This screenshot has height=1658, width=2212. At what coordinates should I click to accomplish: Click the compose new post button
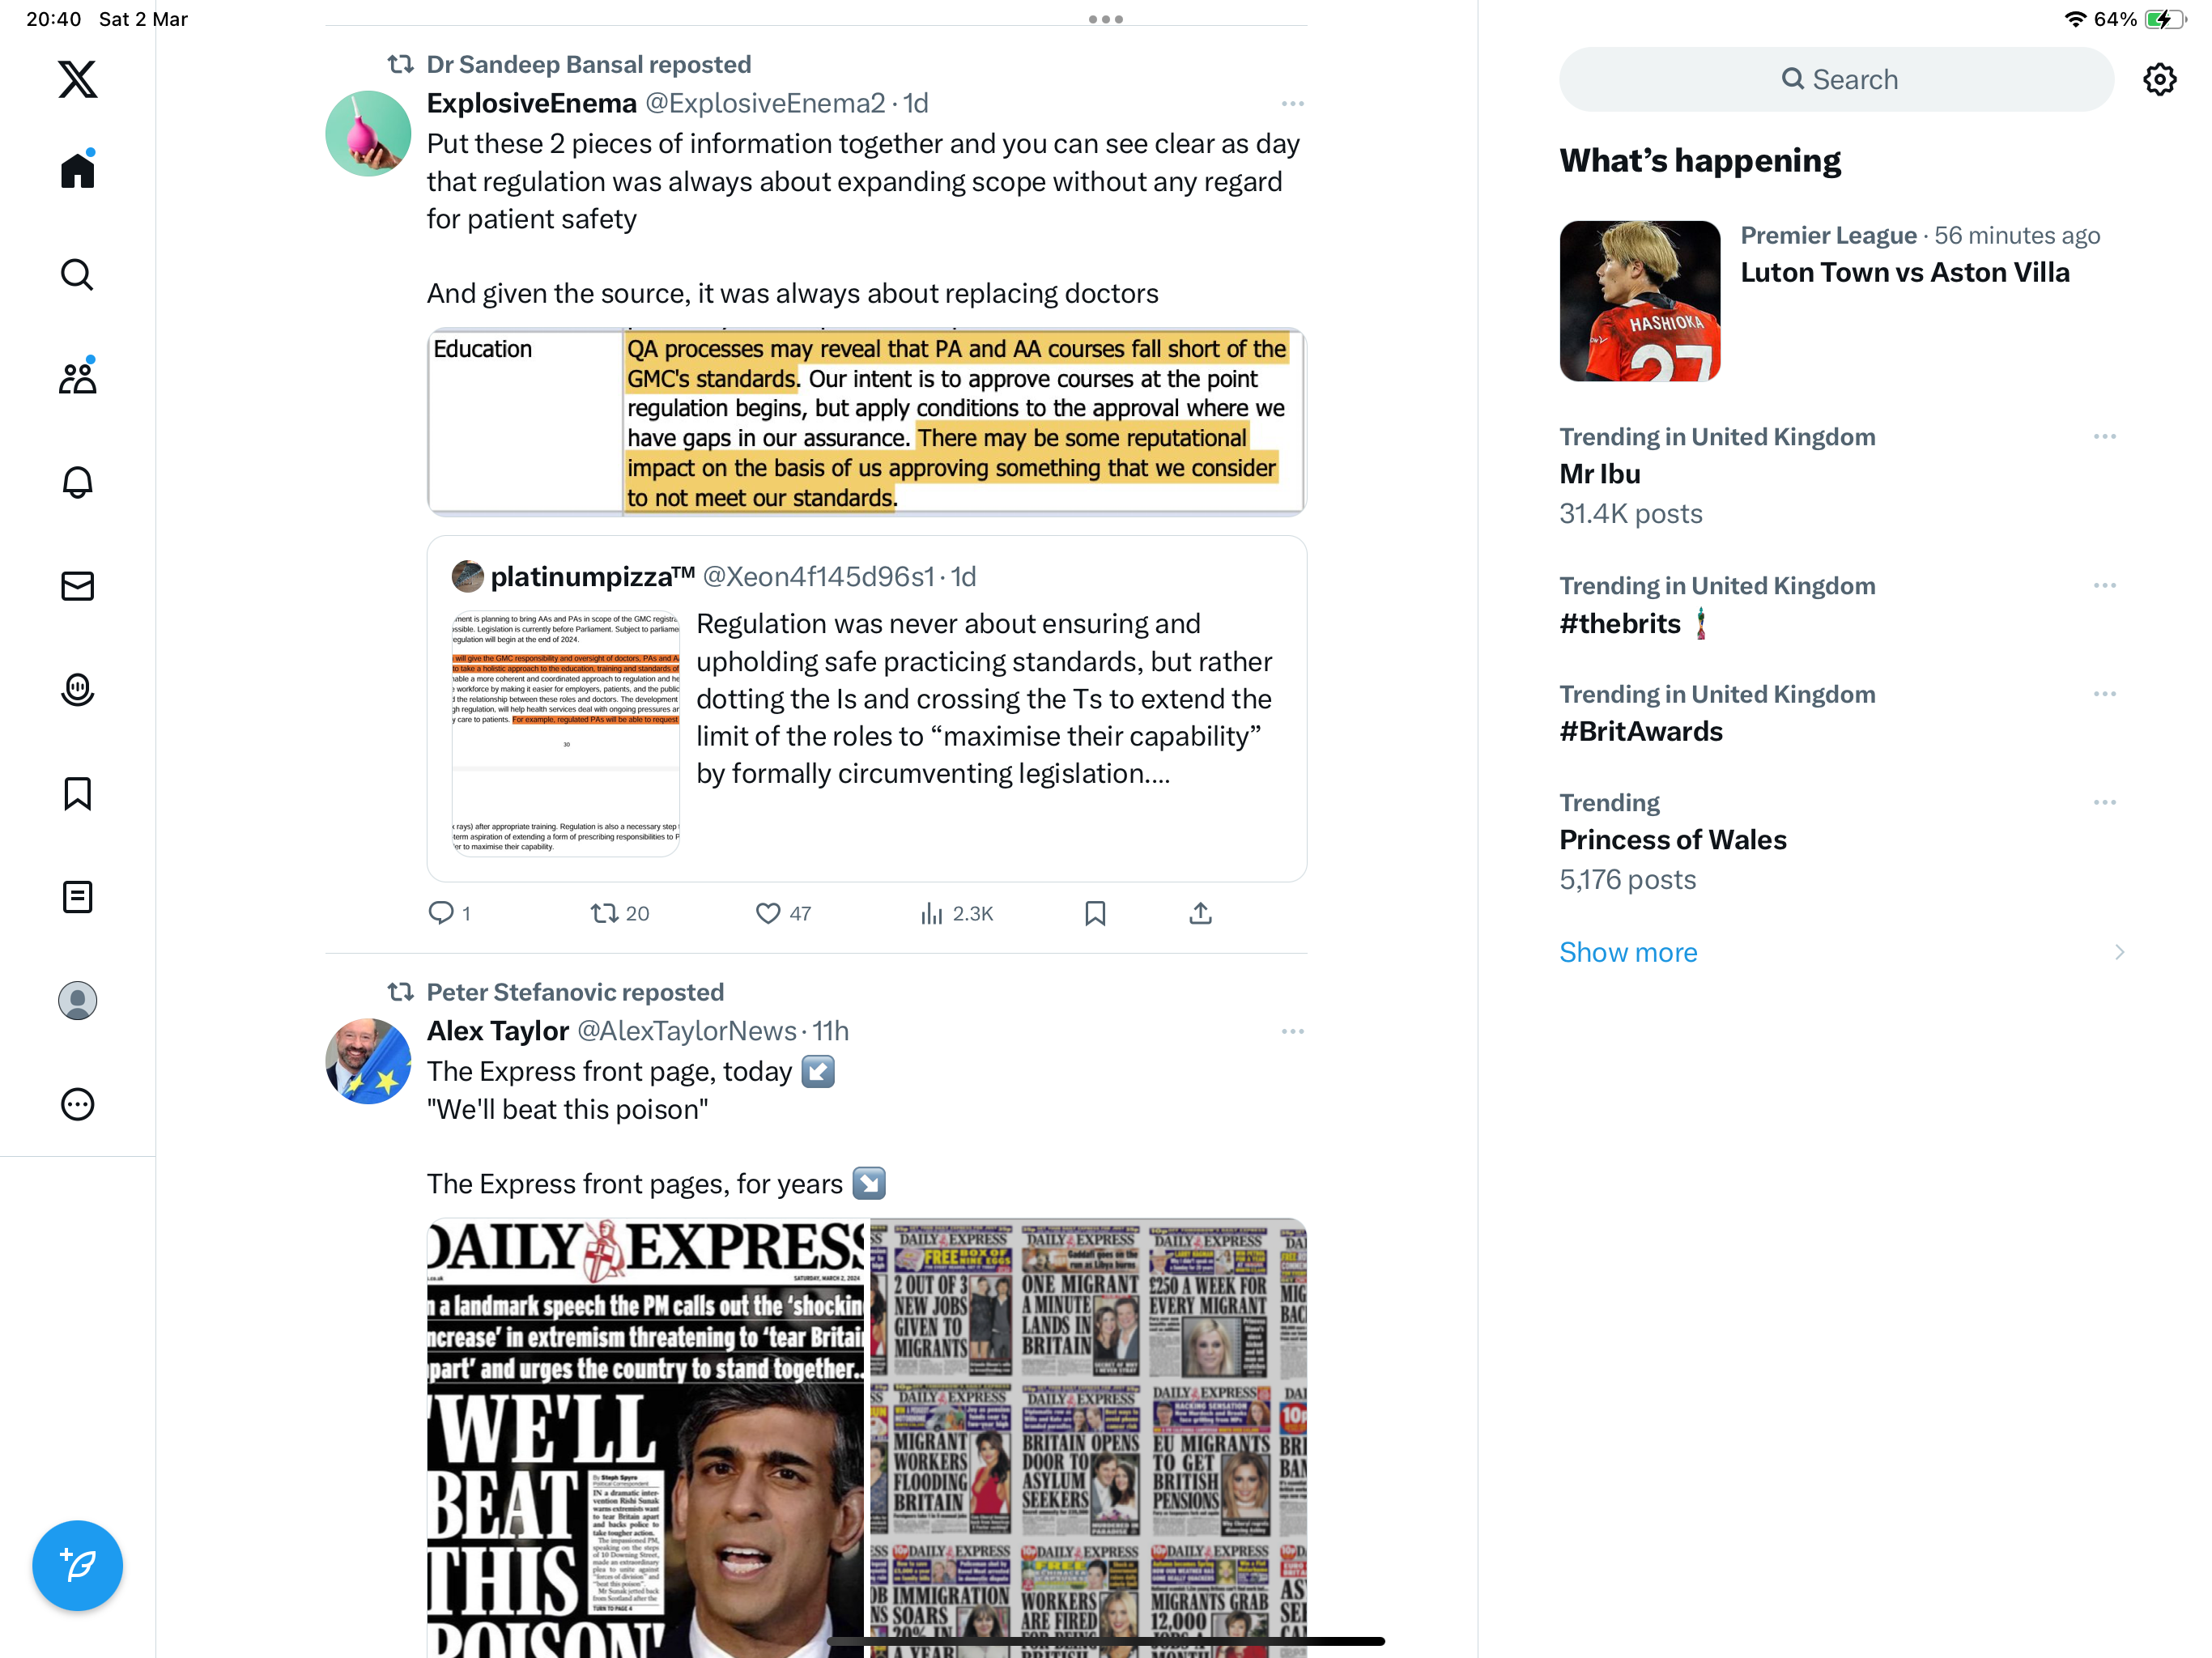pos(77,1565)
